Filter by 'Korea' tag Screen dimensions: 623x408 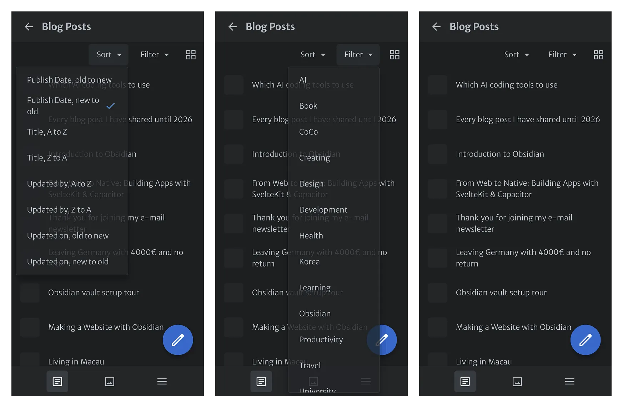click(334, 262)
